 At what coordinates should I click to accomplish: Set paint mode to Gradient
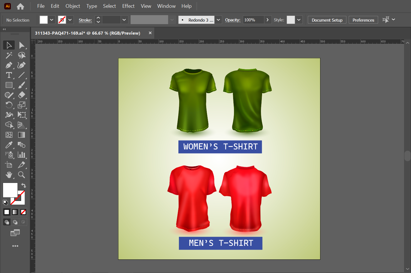15,212
